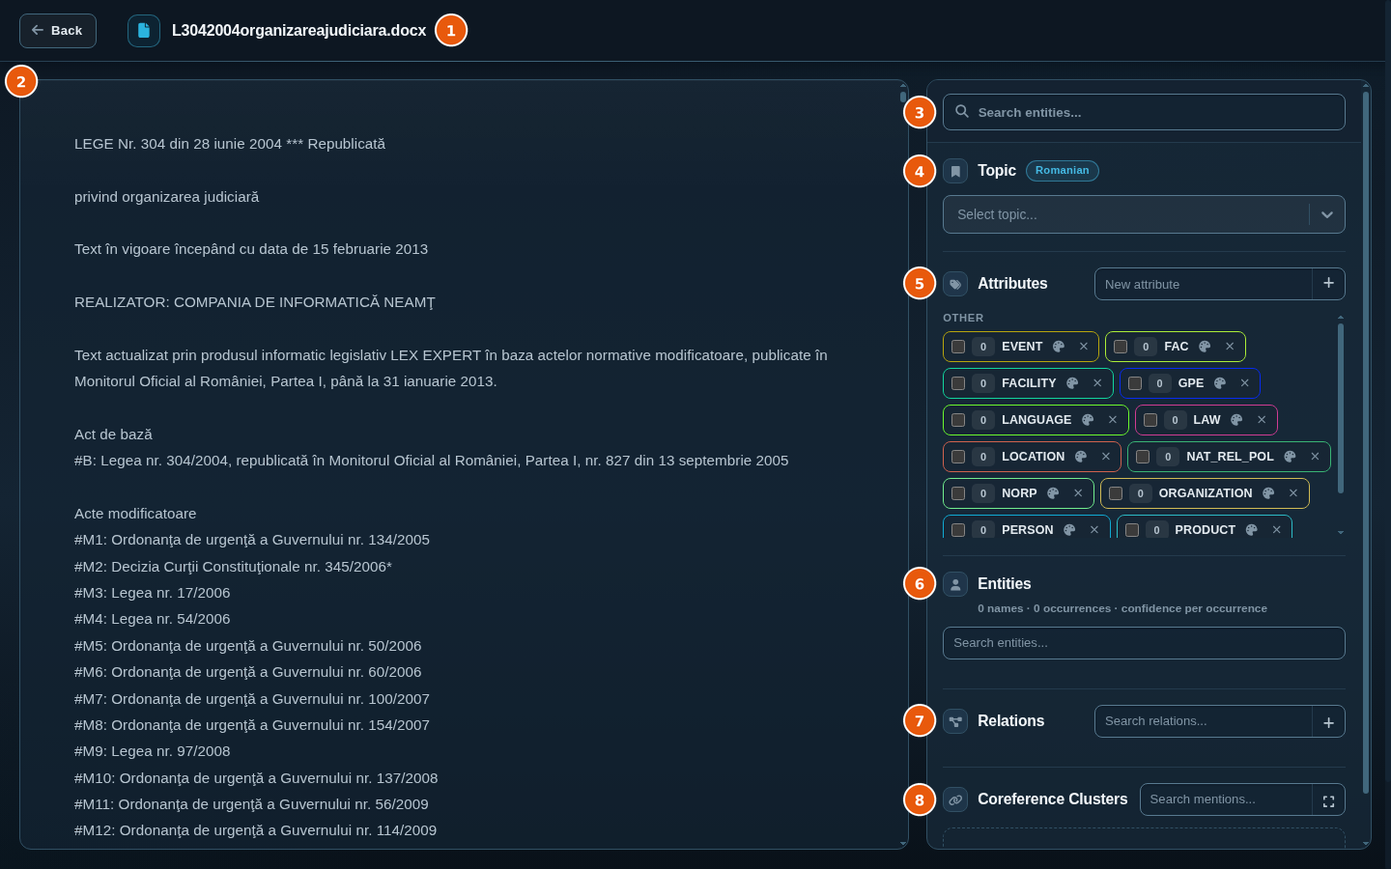Click the Romanian language badge

1062,171
